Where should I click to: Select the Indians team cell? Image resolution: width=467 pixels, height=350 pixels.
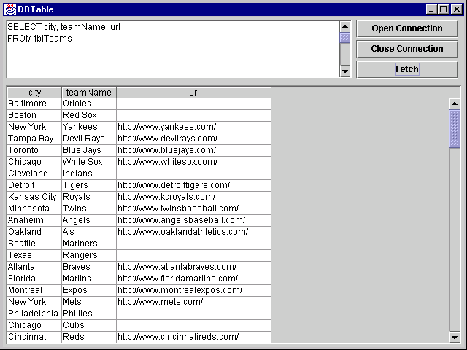pyautogui.click(x=89, y=174)
